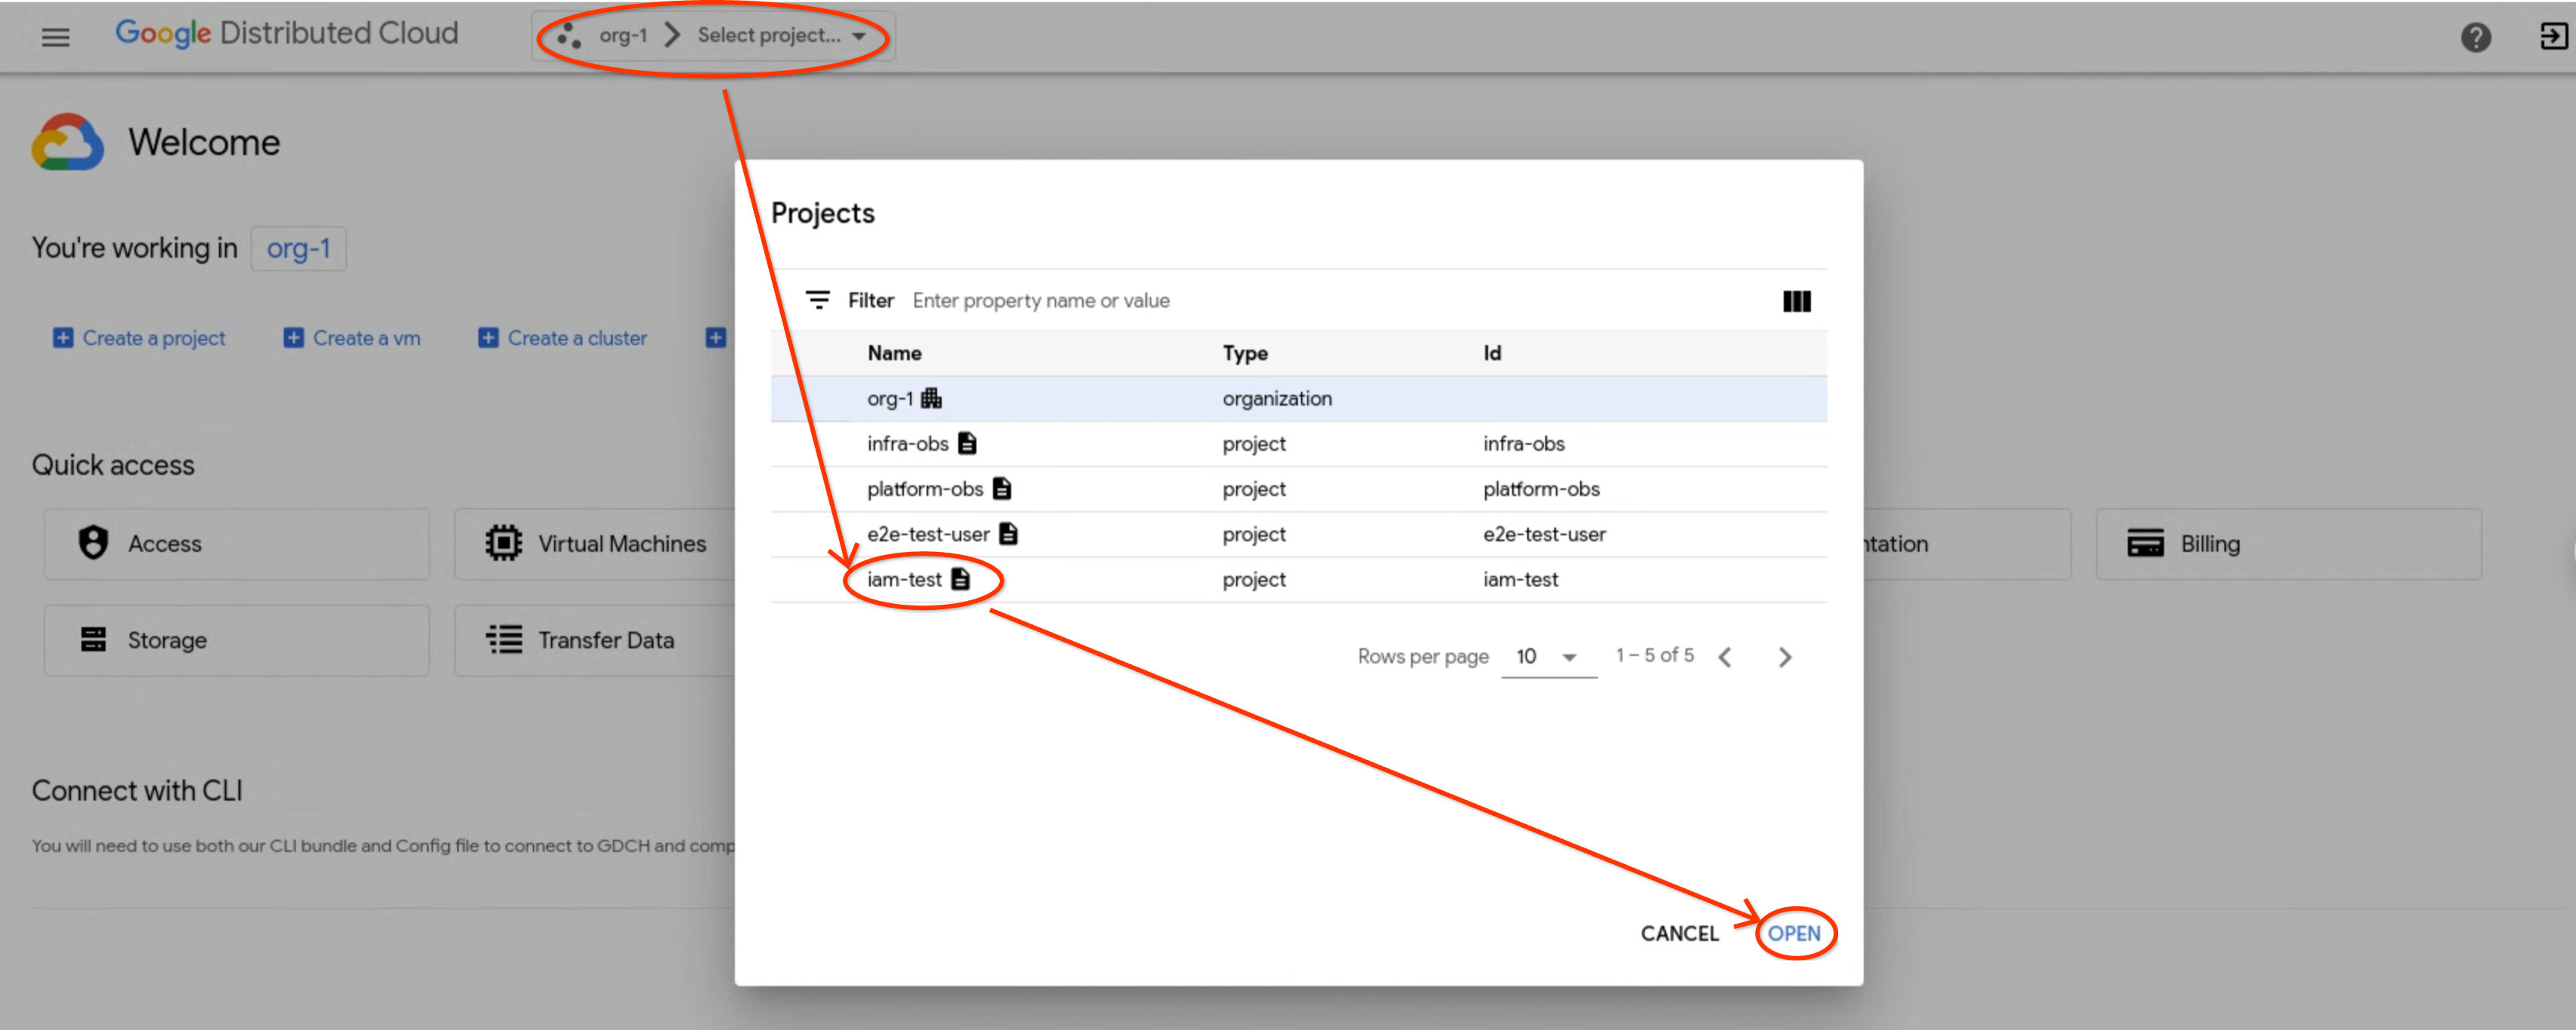Screen dimensions: 2576x1030
Task: Open the hamburger navigation menu
Action: 55,38
